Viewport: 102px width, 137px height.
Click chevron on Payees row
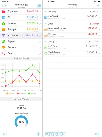pyautogui.click(x=40, y=42)
